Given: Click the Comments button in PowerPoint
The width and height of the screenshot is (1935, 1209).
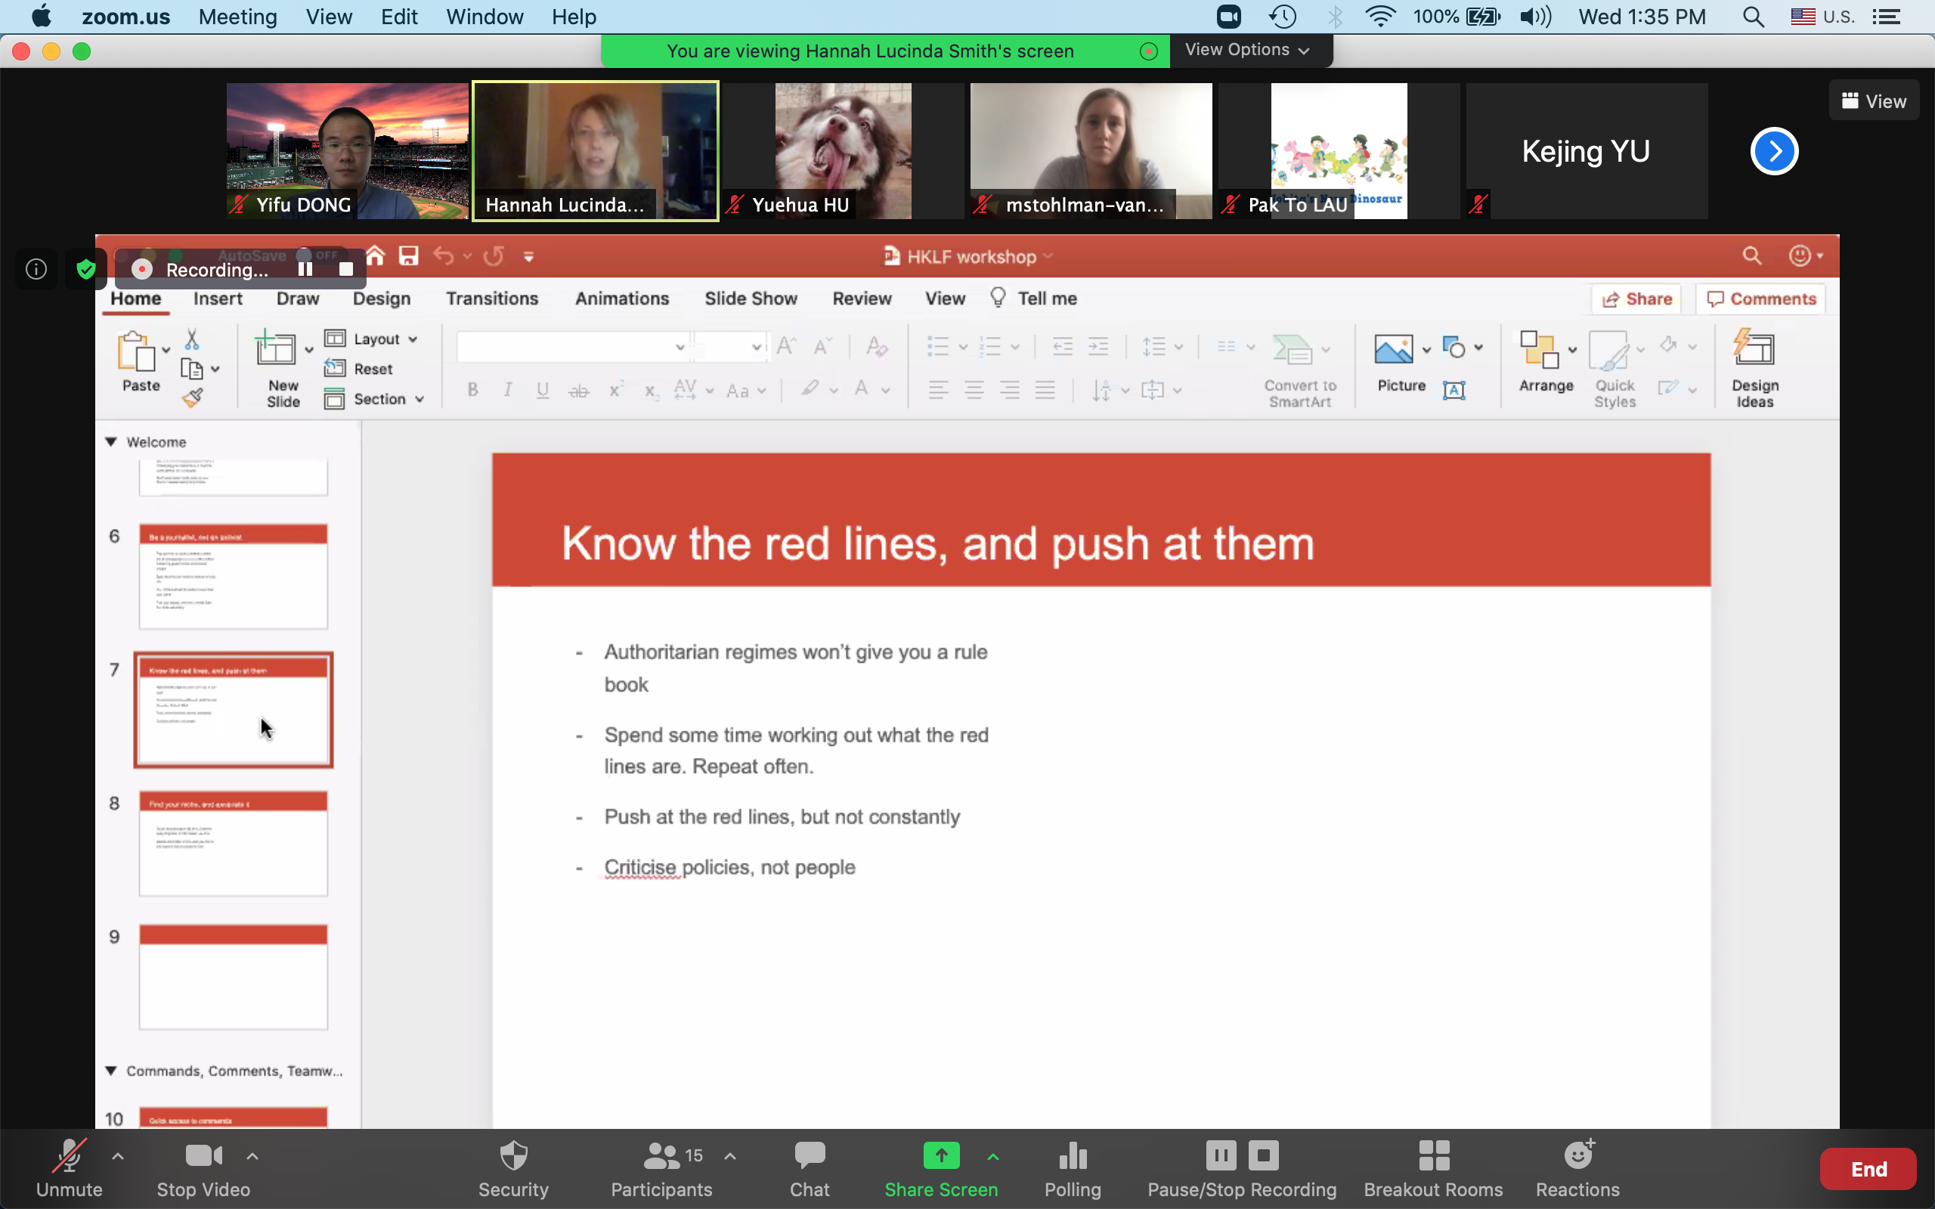Looking at the screenshot, I should click(x=1761, y=299).
